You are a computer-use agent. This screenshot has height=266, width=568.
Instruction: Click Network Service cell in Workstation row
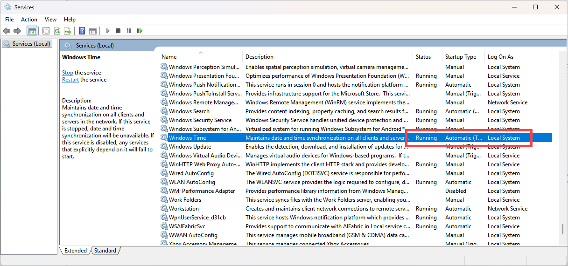(507, 209)
